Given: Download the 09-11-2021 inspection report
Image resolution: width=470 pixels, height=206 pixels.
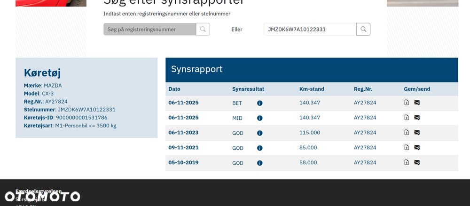Looking at the screenshot, I should [407, 147].
